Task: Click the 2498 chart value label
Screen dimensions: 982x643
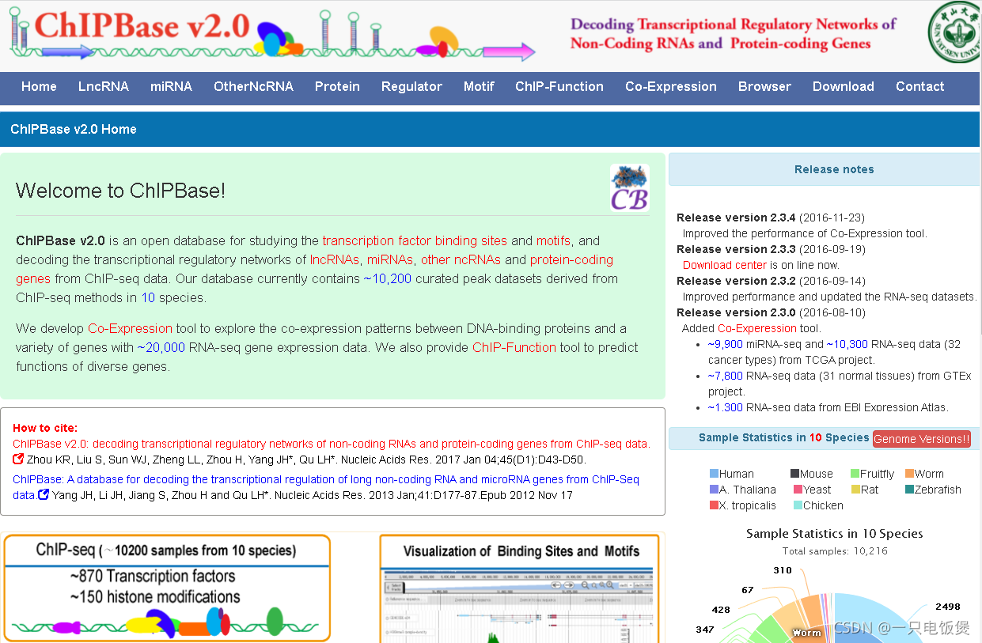Action: point(947,607)
